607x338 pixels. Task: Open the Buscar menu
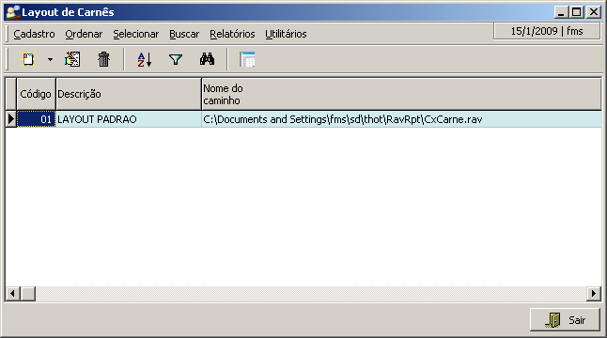pos(184,34)
